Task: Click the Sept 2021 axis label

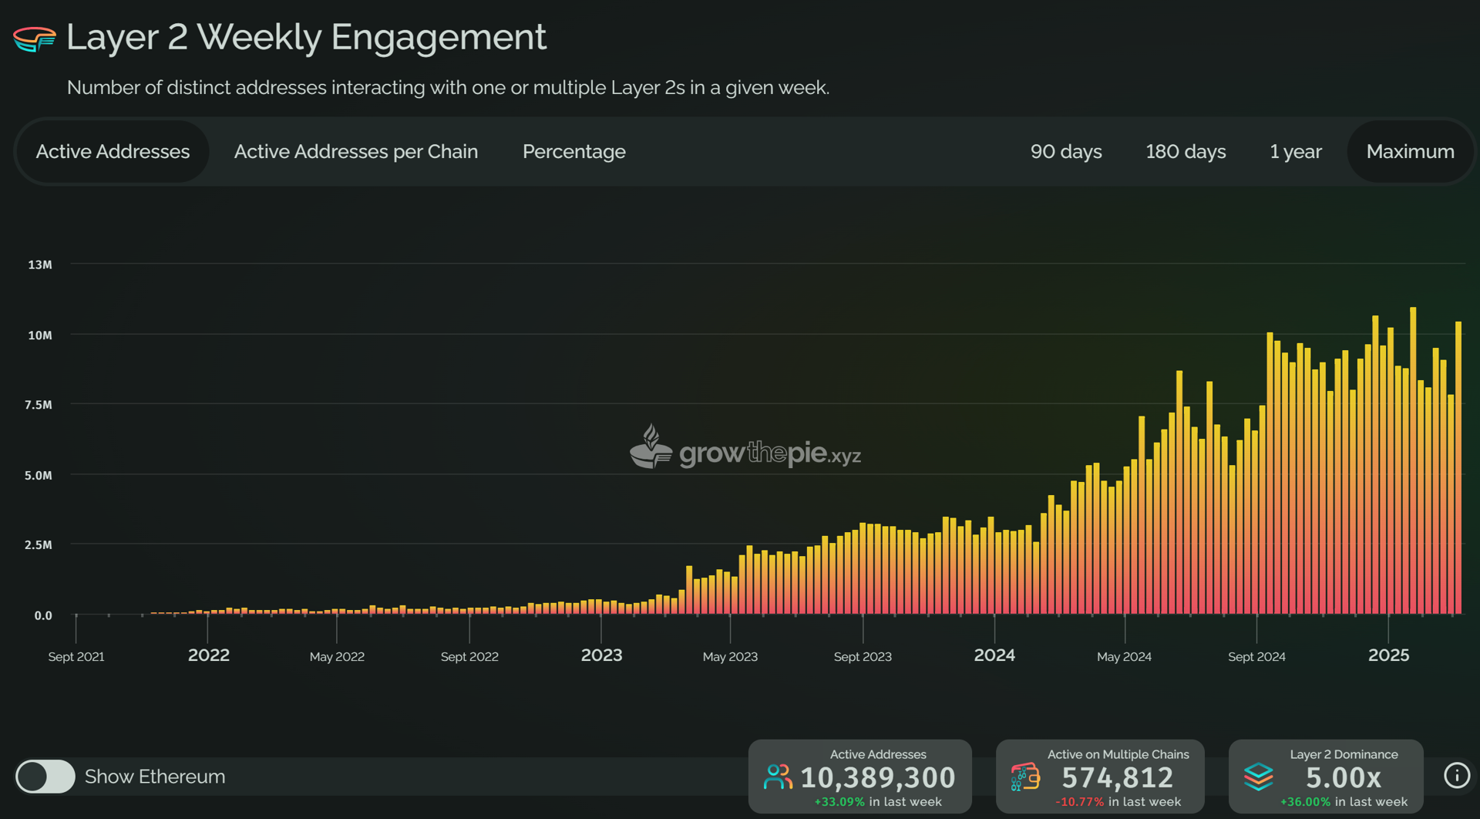Action: 76,656
